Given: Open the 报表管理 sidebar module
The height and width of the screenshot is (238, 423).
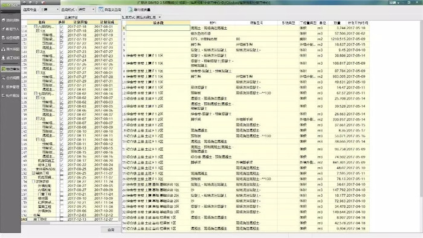Looking at the screenshot, I should click(x=10, y=87).
